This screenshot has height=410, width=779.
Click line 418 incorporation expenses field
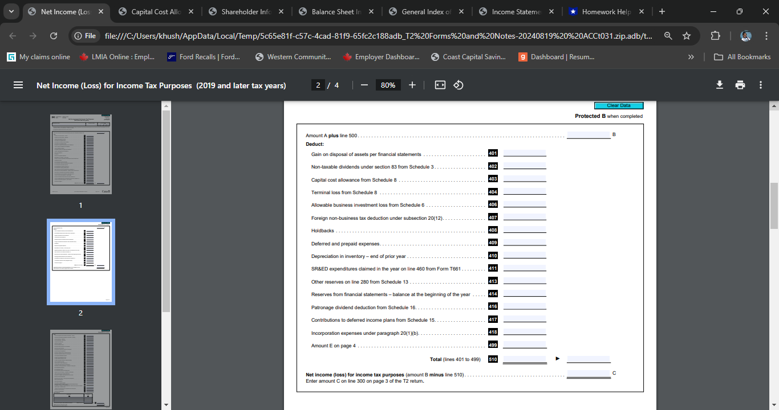tap(525, 332)
